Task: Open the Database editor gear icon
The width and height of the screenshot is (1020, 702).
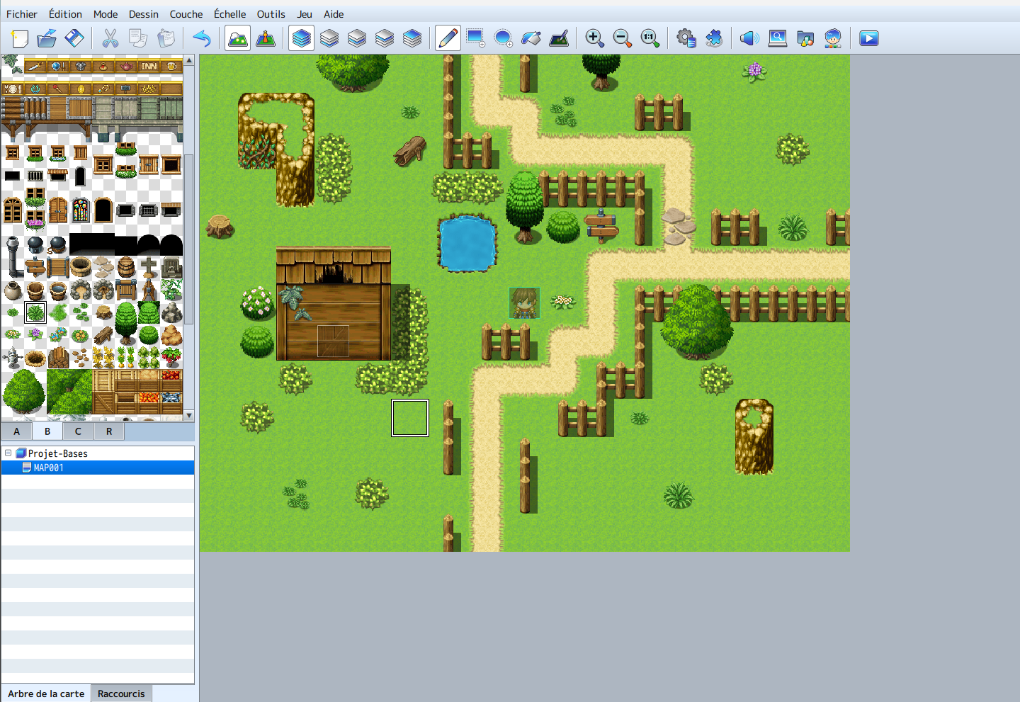Action: click(686, 38)
